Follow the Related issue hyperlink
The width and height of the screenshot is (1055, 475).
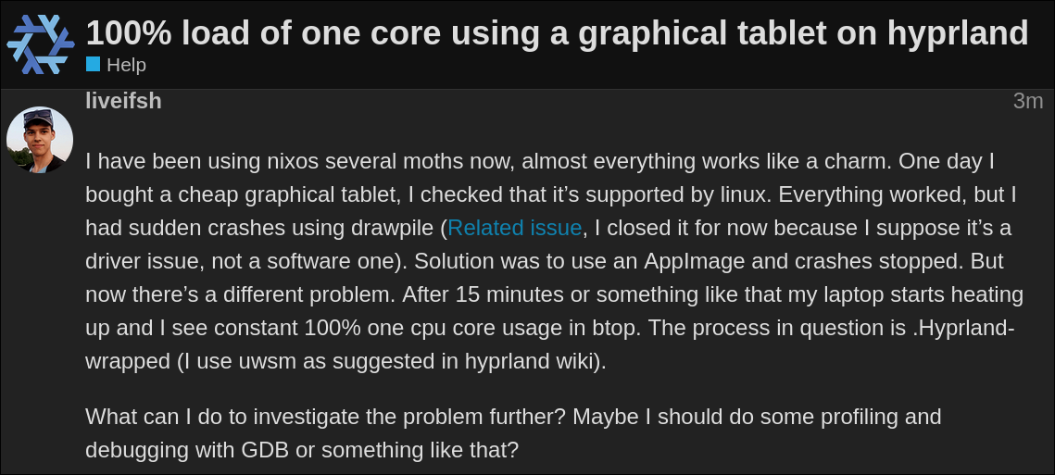[x=514, y=228]
